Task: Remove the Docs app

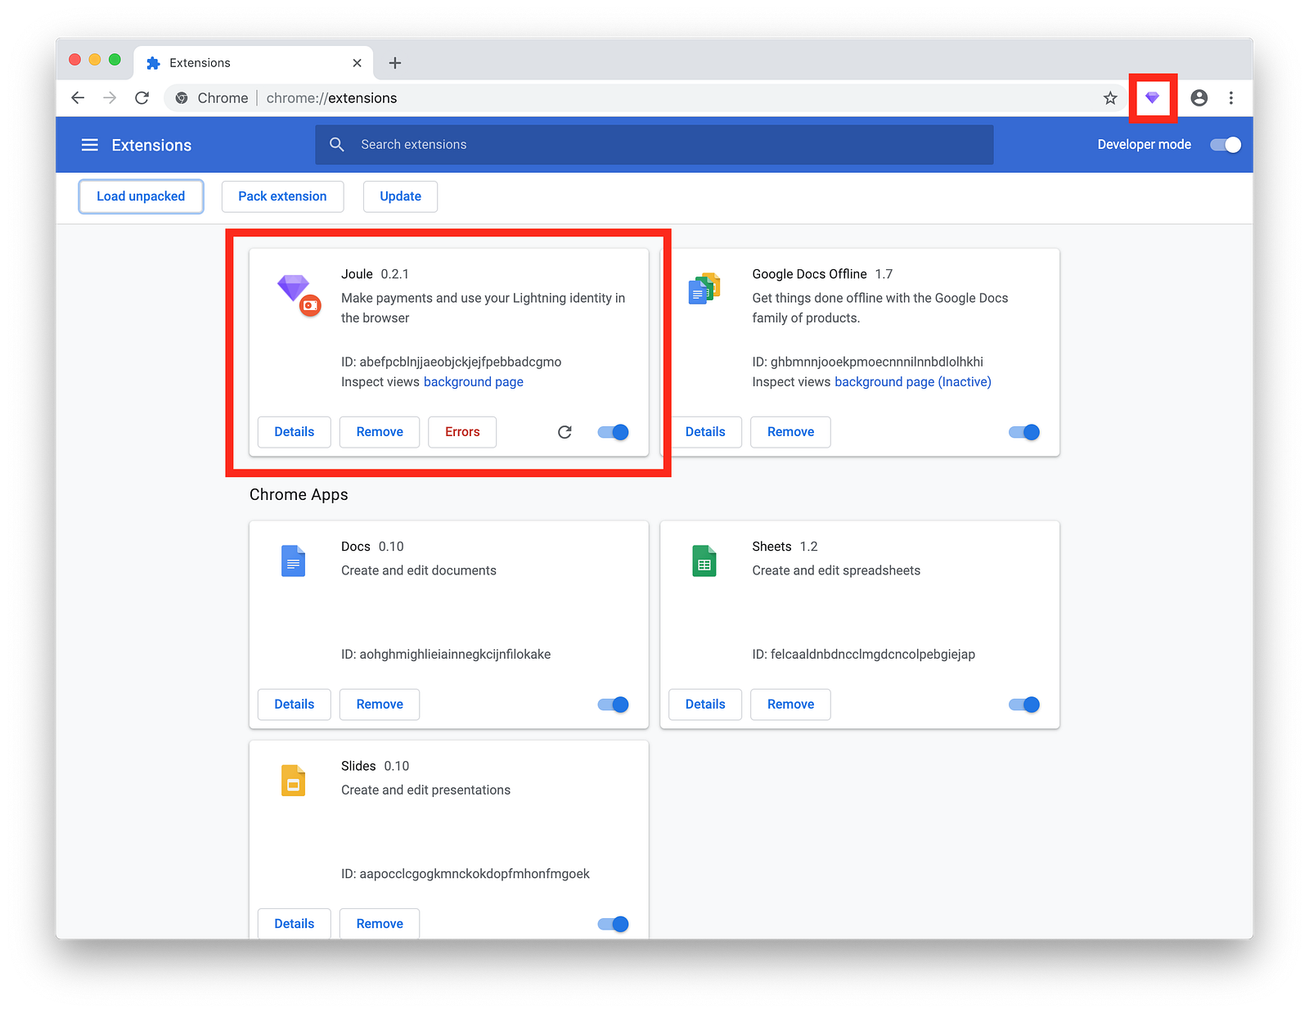Action: point(380,705)
